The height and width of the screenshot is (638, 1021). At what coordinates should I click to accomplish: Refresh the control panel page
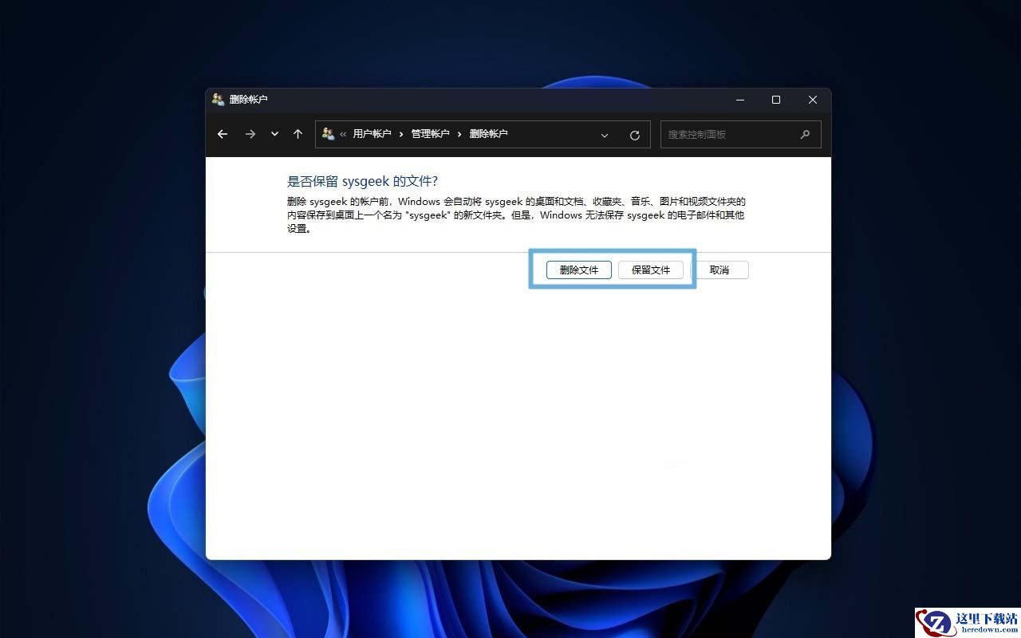635,135
